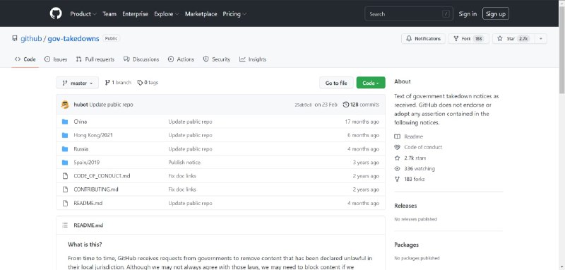Switch to the Actions tab
Image resolution: width=565 pixels, height=270 pixels.
click(x=181, y=59)
